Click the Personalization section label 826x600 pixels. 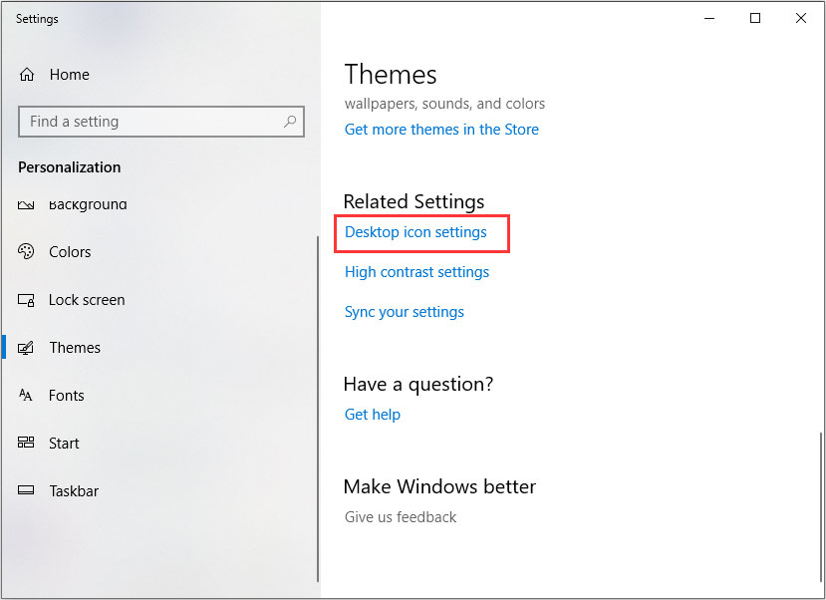click(70, 167)
